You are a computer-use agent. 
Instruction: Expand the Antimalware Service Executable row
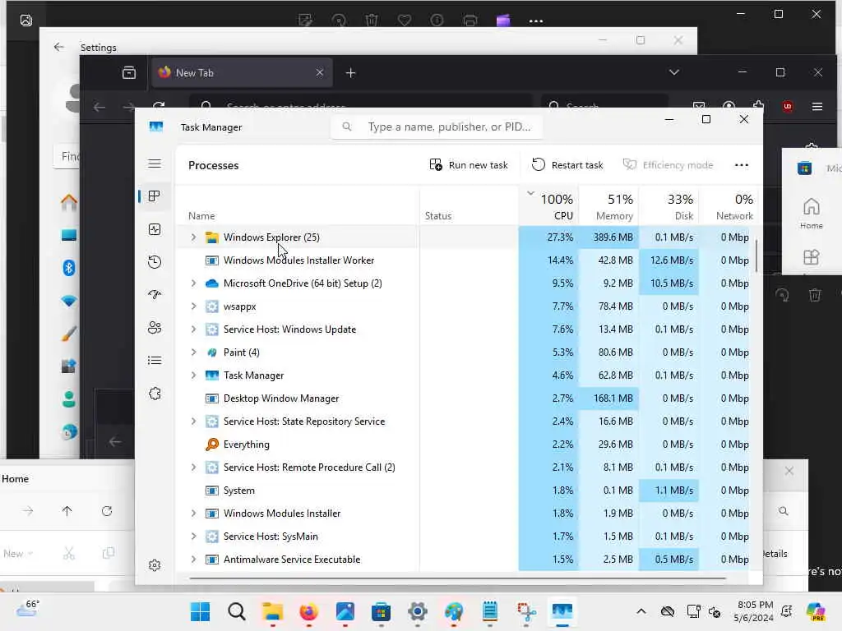point(193,560)
